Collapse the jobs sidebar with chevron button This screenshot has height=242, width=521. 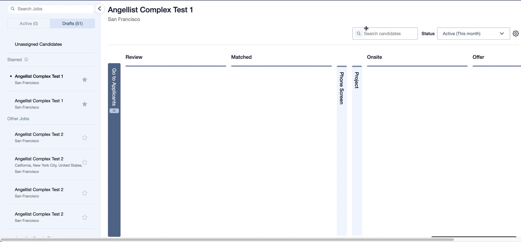(99, 9)
